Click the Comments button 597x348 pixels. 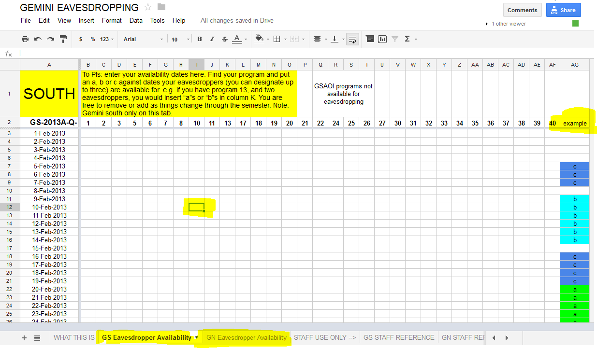coord(522,10)
